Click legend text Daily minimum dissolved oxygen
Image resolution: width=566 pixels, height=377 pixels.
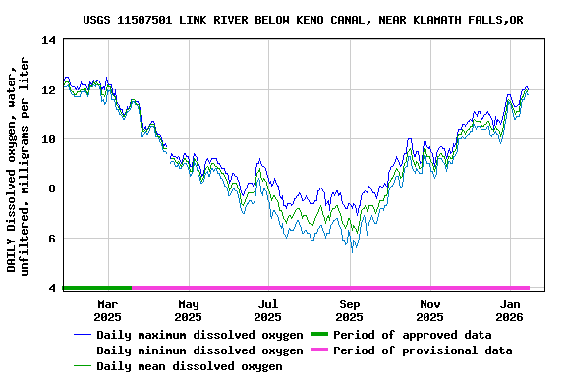[199, 350]
